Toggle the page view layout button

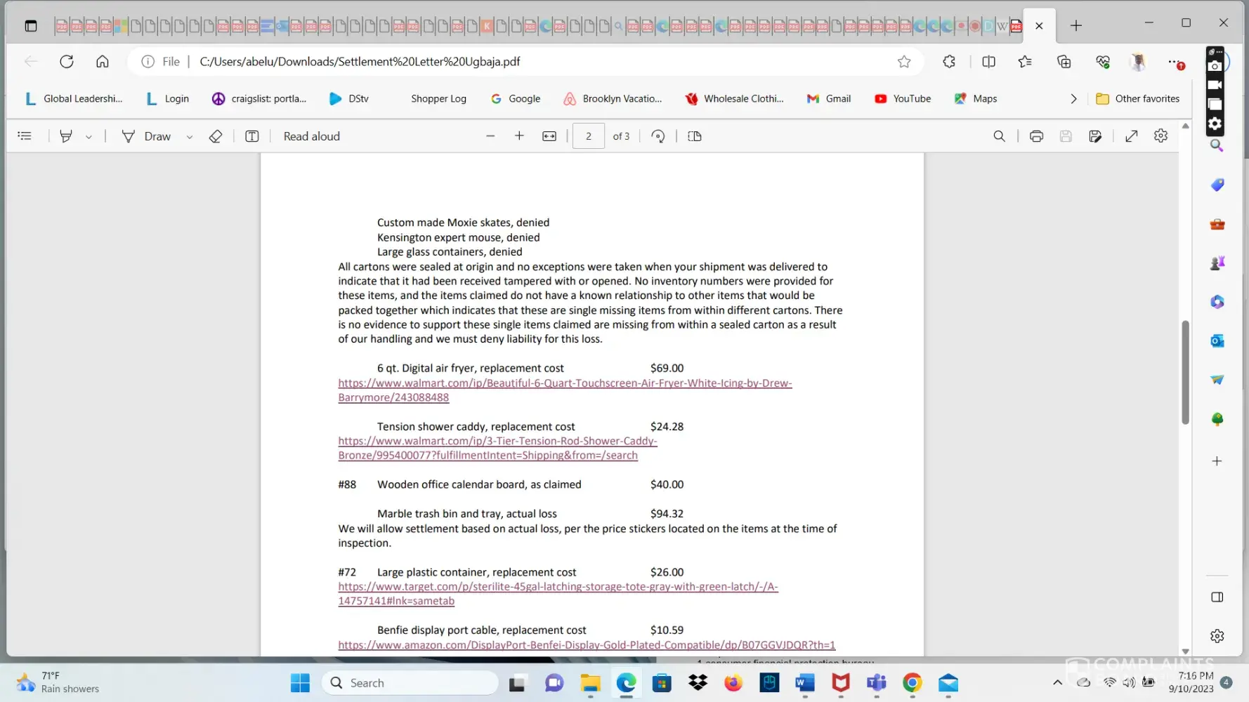(695, 136)
